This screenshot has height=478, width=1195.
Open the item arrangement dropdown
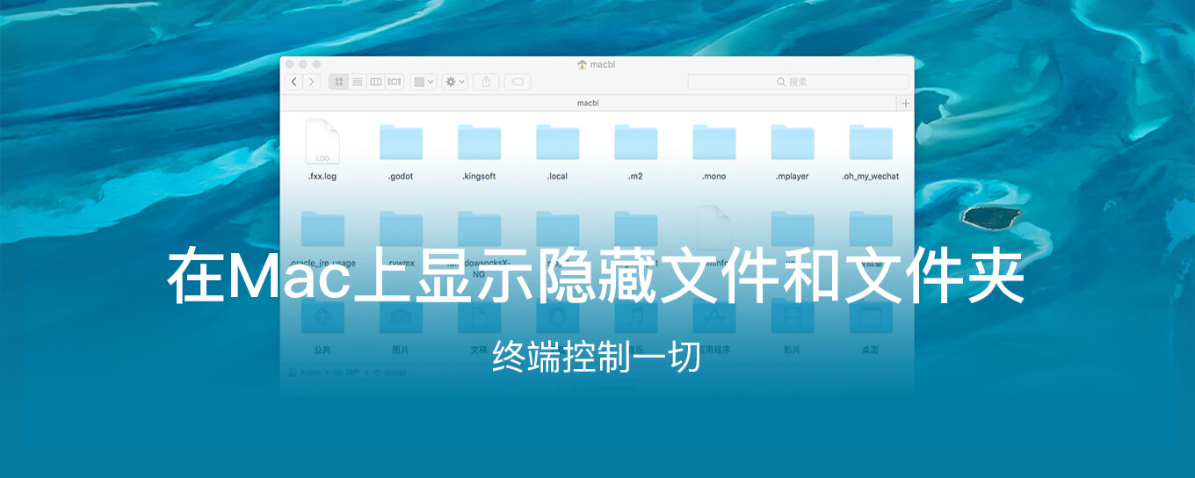pyautogui.click(x=424, y=82)
